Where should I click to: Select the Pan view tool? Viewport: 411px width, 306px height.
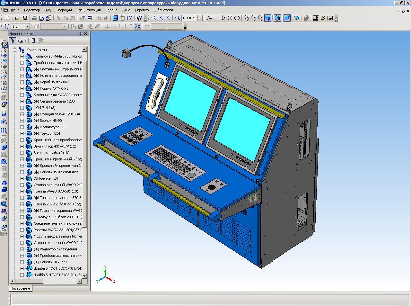coord(223,18)
